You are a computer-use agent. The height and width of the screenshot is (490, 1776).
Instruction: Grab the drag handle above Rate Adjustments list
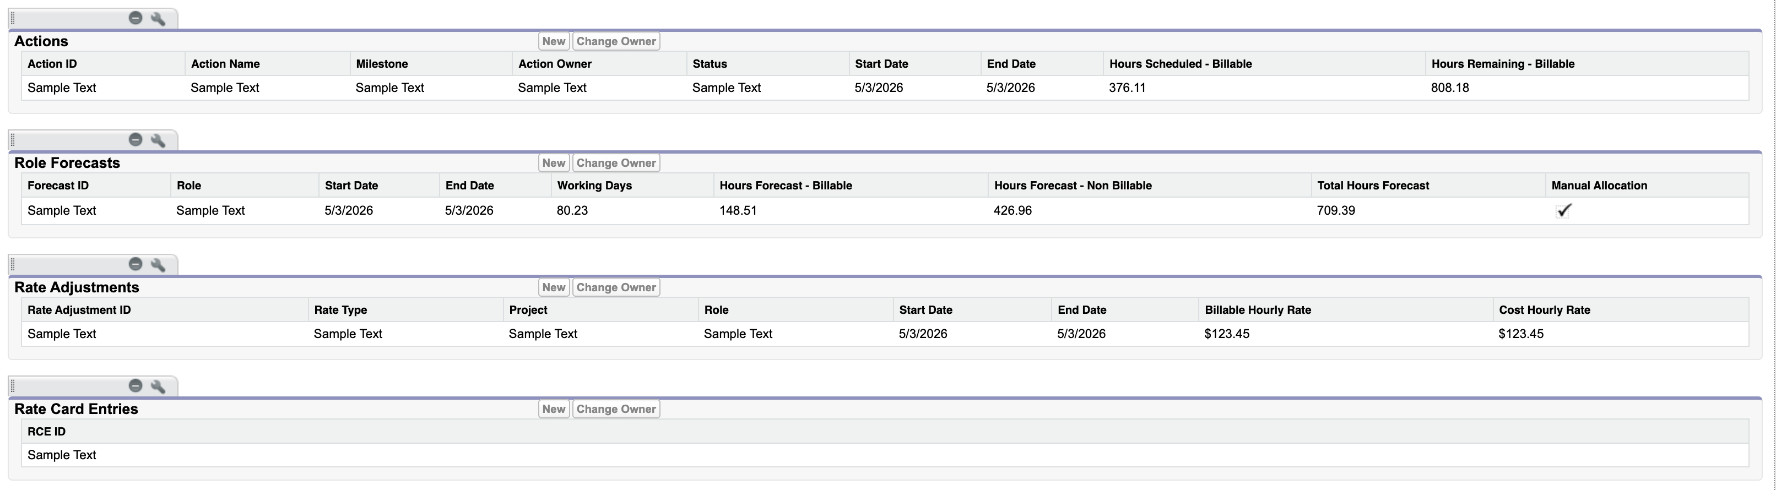tap(13, 265)
